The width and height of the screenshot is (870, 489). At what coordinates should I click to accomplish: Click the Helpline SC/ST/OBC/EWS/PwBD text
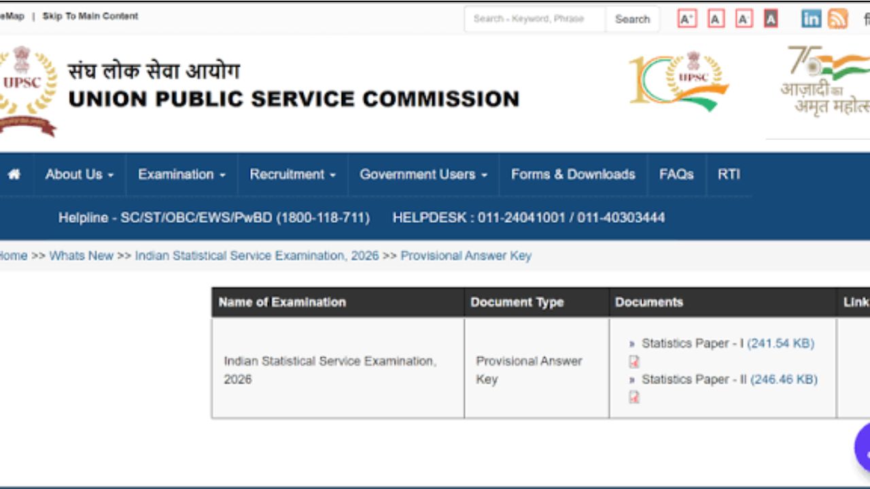coord(214,218)
